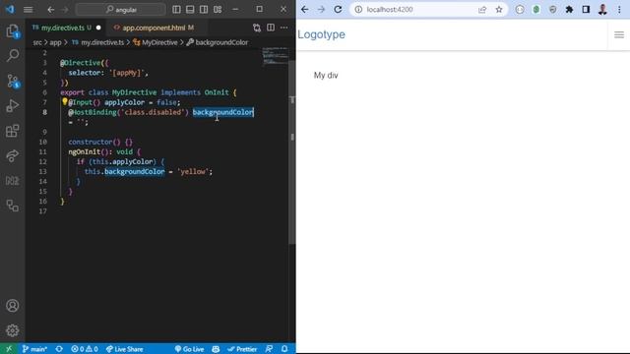The height and width of the screenshot is (354, 630).
Task: Open the errors and warnings count in status bar
Action: (85, 349)
